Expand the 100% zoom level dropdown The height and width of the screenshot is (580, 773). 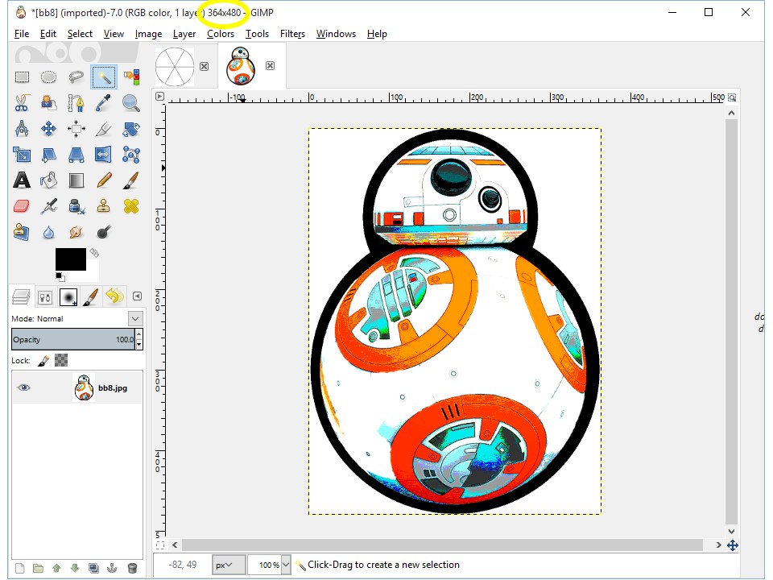(285, 565)
